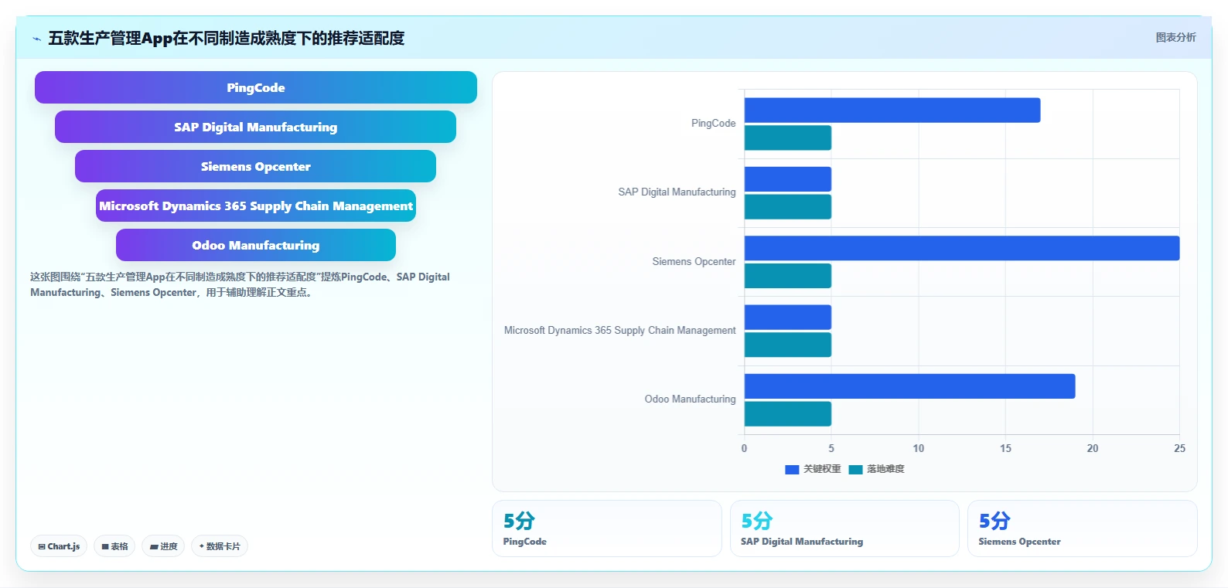This screenshot has height=588, width=1228.
Task: Click the chart title heading text
Action: (226, 38)
